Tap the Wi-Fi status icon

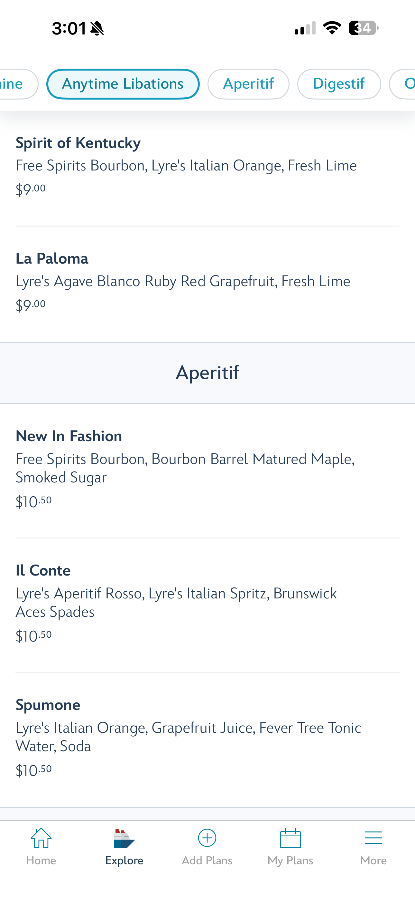point(332,28)
